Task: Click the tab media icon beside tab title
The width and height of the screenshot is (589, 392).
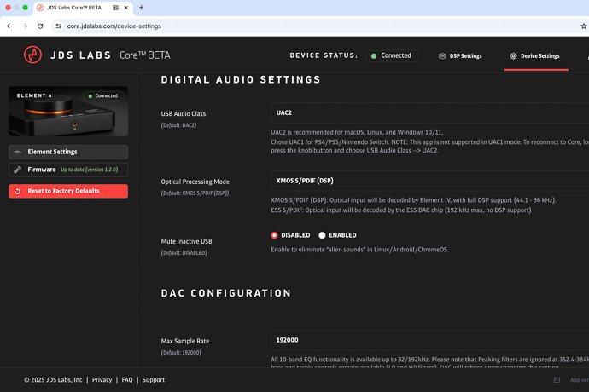Action: [116, 8]
